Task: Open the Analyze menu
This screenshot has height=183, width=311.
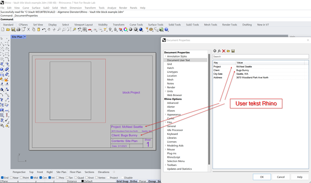Action: click(112, 8)
